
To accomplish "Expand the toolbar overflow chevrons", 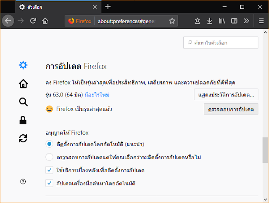I will (x=246, y=21).
